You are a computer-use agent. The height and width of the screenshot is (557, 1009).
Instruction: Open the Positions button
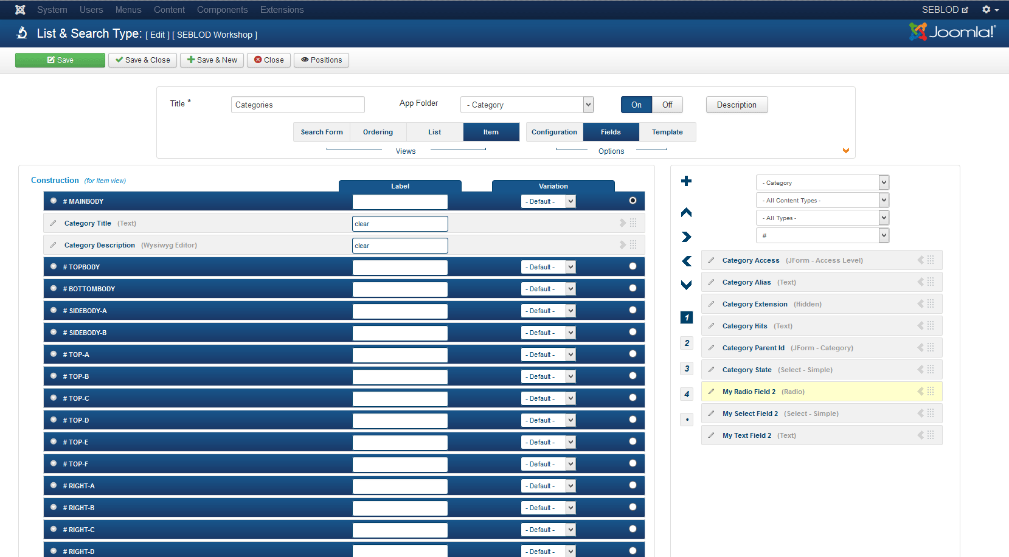click(321, 60)
